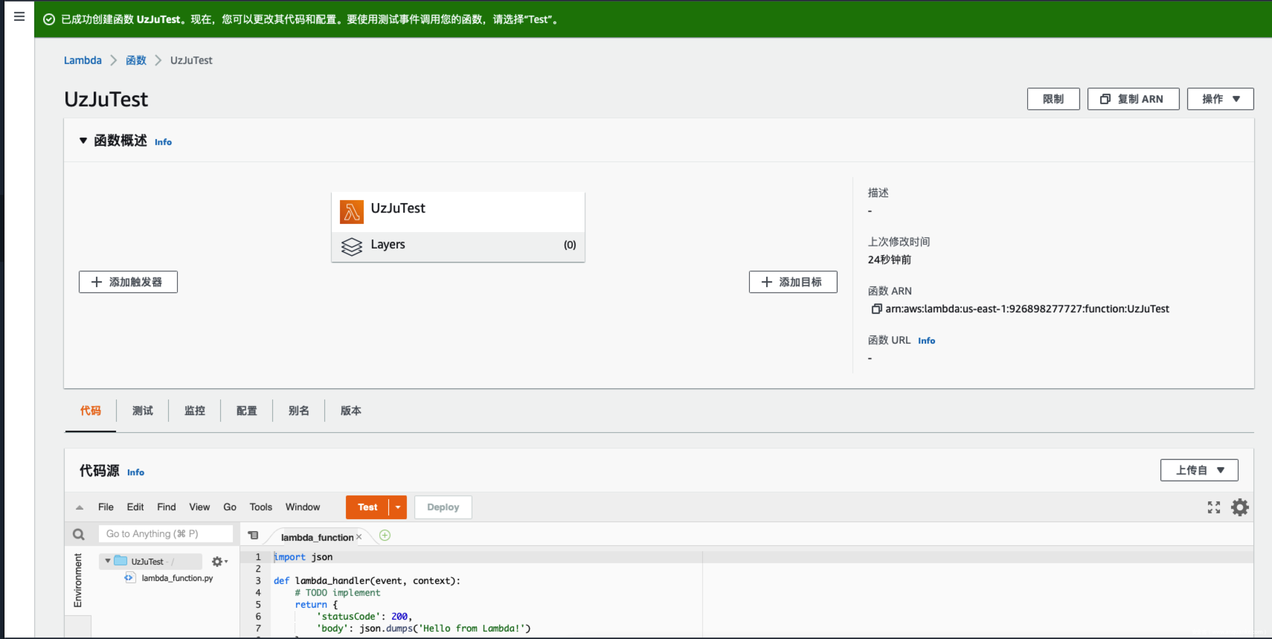
Task: Click the Go to Anything search field
Action: click(x=166, y=534)
